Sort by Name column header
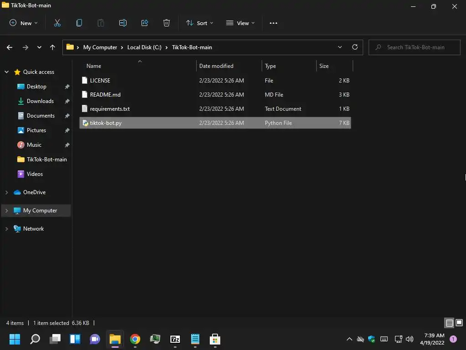The height and width of the screenshot is (350, 466). point(137,66)
